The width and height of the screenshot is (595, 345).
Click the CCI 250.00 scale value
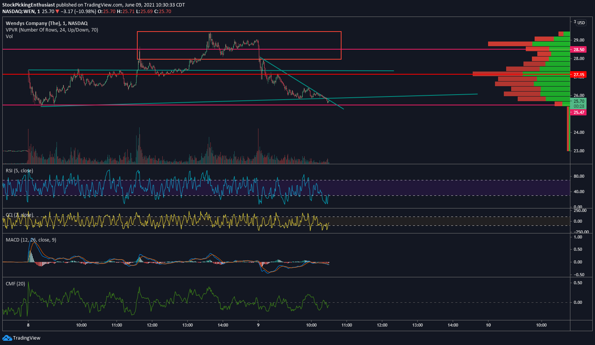(x=580, y=210)
